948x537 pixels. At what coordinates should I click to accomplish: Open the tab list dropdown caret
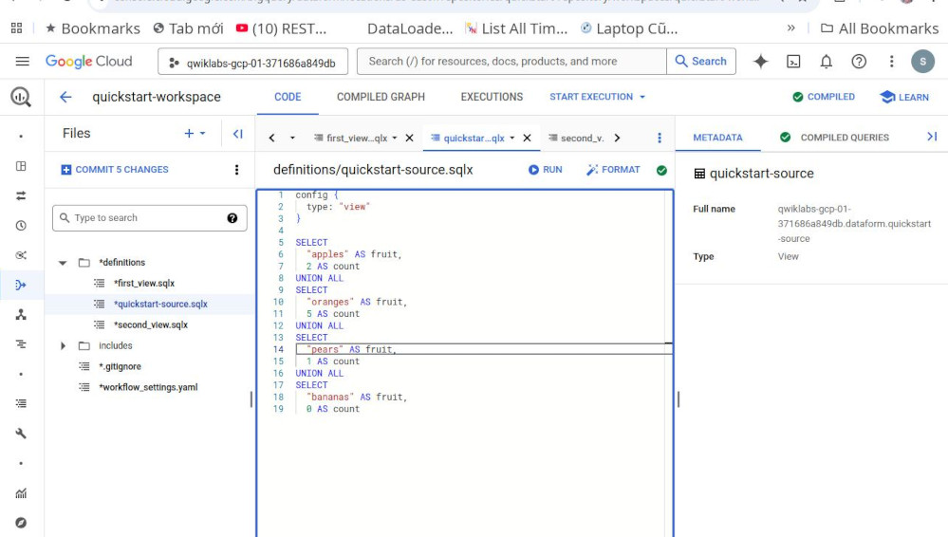(292, 138)
